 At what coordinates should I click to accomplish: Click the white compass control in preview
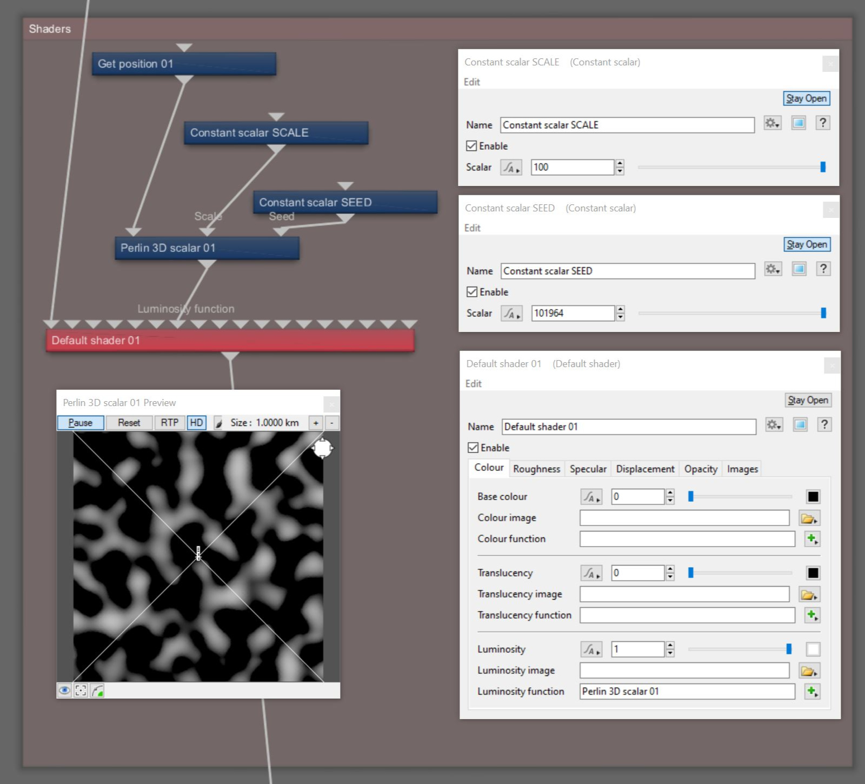point(323,448)
